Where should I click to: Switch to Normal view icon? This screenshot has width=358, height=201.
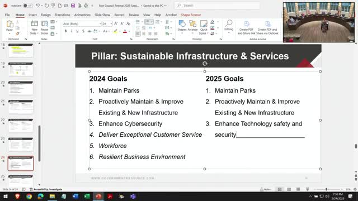coord(280,189)
